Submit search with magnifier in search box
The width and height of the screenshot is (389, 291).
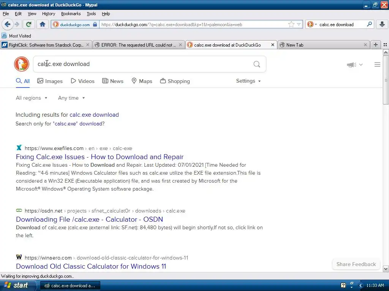click(x=257, y=64)
